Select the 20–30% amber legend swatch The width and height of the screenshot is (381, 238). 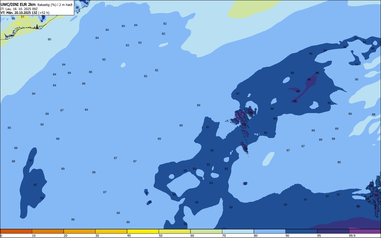pos(79,231)
